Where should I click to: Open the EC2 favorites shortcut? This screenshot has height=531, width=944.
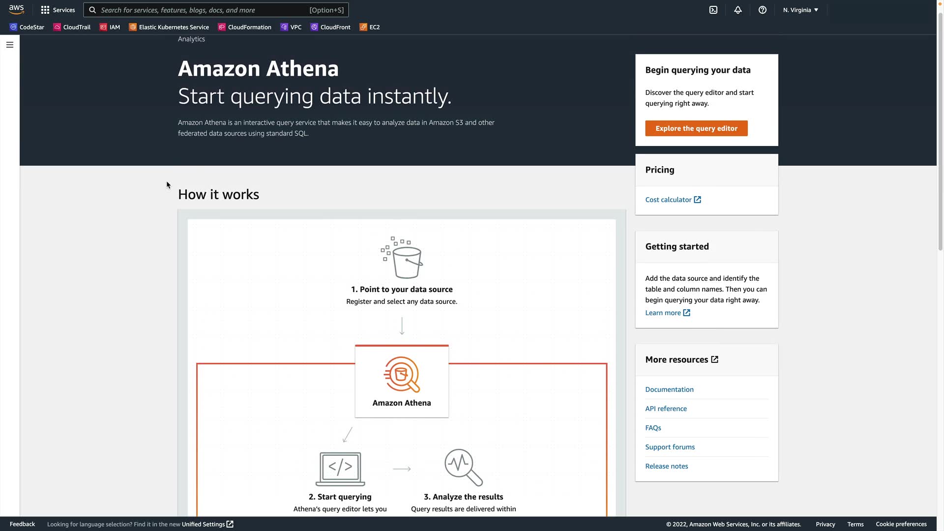click(x=369, y=27)
